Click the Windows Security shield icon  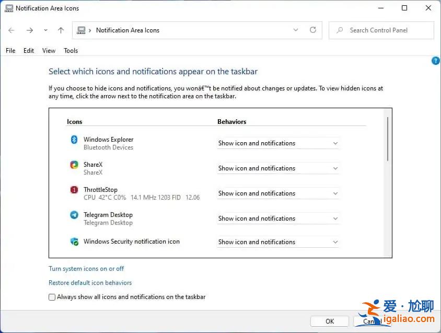click(74, 242)
